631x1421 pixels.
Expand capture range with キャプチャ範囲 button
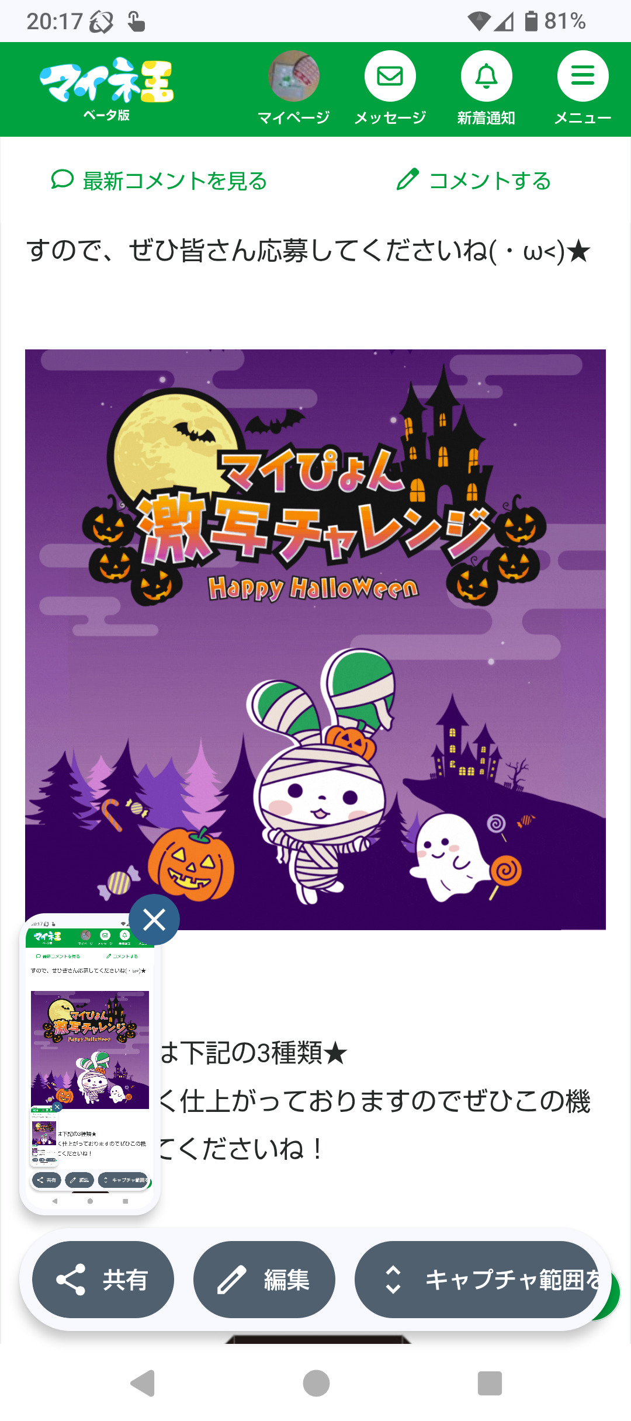[477, 1280]
